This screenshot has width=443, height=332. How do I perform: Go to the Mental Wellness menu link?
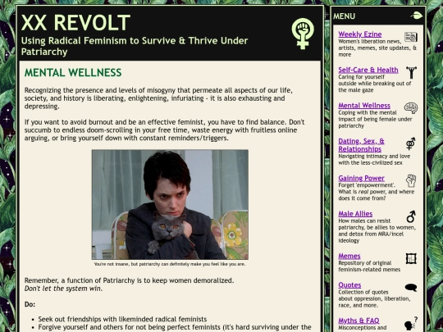tap(364, 105)
